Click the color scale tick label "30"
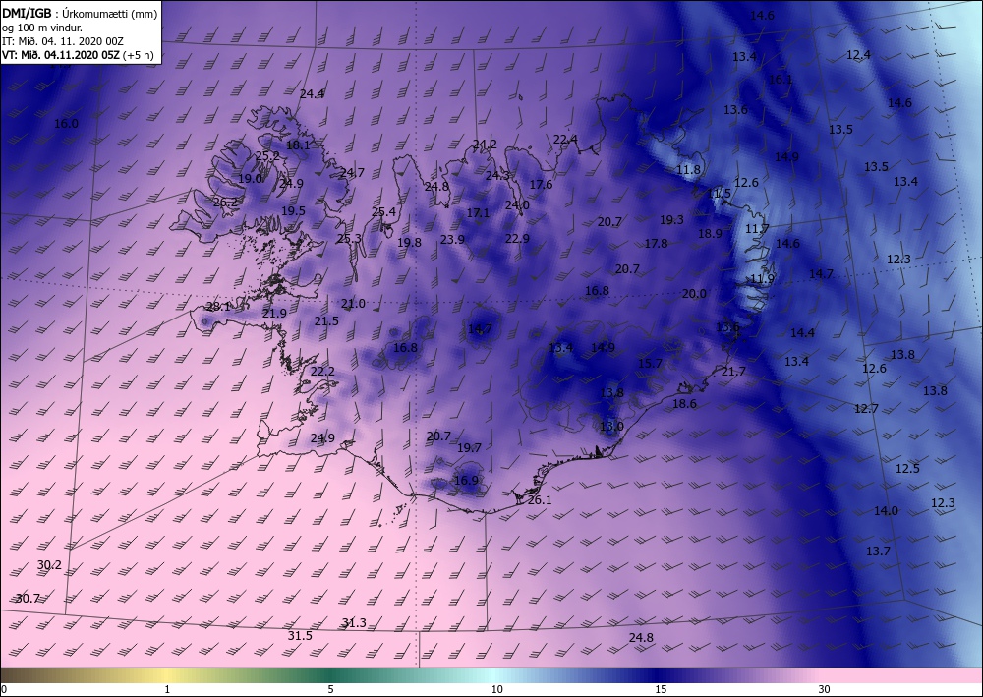Viewport: 983px width, 697px height. (824, 689)
